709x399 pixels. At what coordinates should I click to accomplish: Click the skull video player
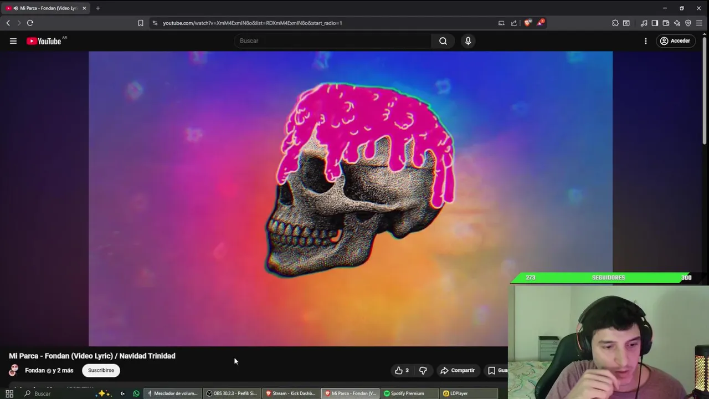coord(351,198)
